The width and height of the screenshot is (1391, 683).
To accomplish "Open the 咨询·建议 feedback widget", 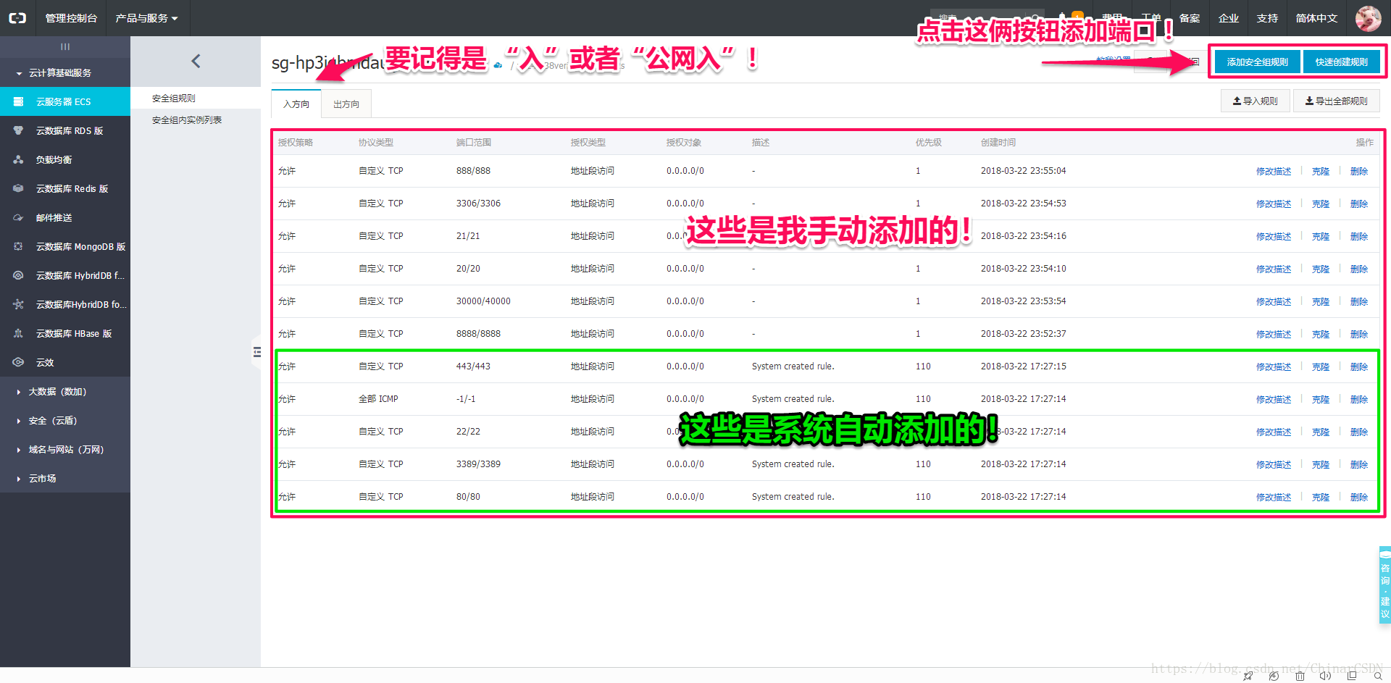I will (1384, 585).
